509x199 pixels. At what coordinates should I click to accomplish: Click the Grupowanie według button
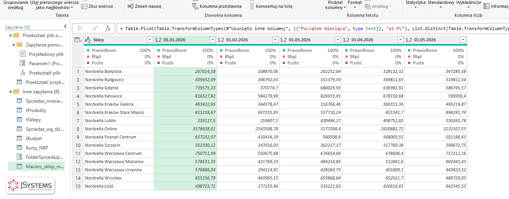tap(15, 5)
